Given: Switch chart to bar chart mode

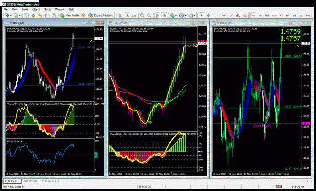Looking at the screenshot, I should point(120,15).
